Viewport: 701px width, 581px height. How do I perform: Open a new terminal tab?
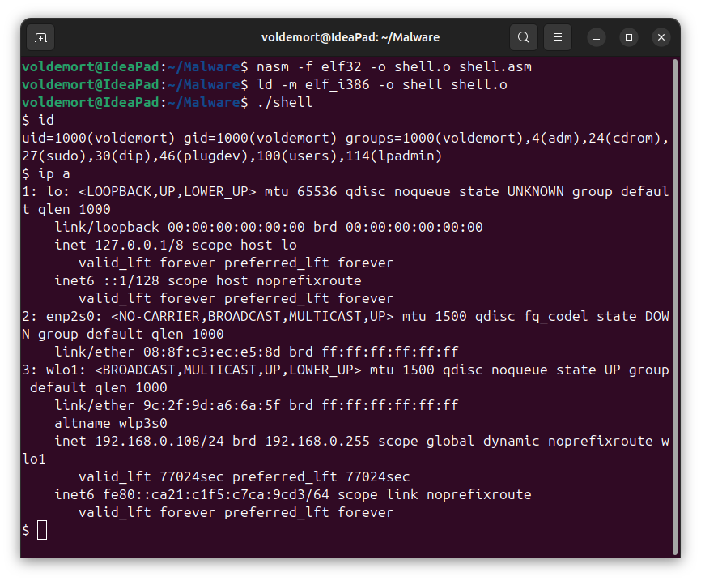coord(40,37)
